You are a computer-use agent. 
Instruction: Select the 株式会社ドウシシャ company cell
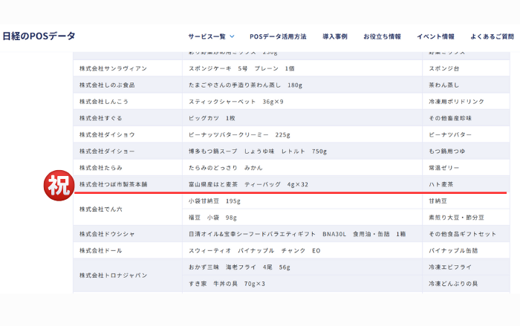(x=128, y=234)
